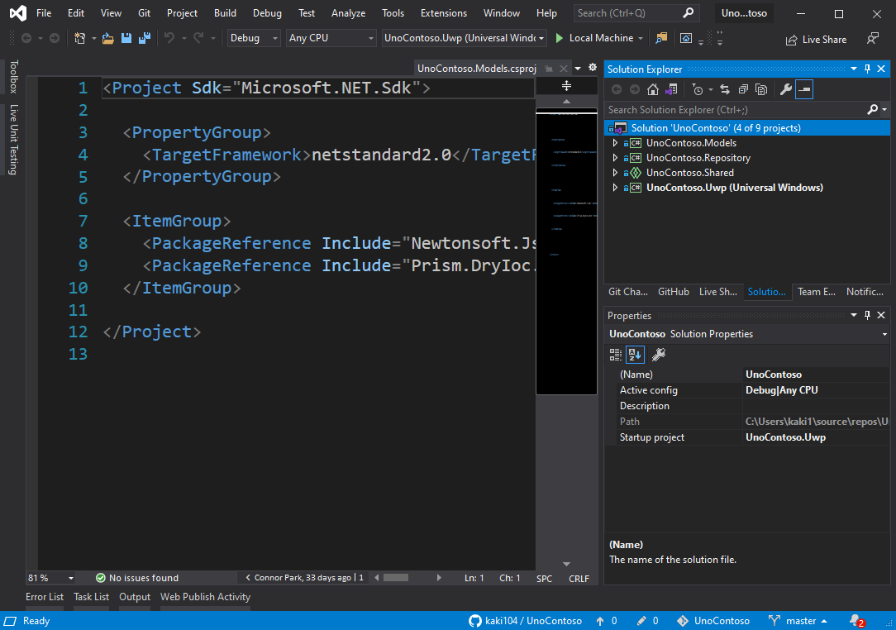The height and width of the screenshot is (630, 896).
Task: Click the Pending Changes Filter clock icon
Action: pos(697,89)
